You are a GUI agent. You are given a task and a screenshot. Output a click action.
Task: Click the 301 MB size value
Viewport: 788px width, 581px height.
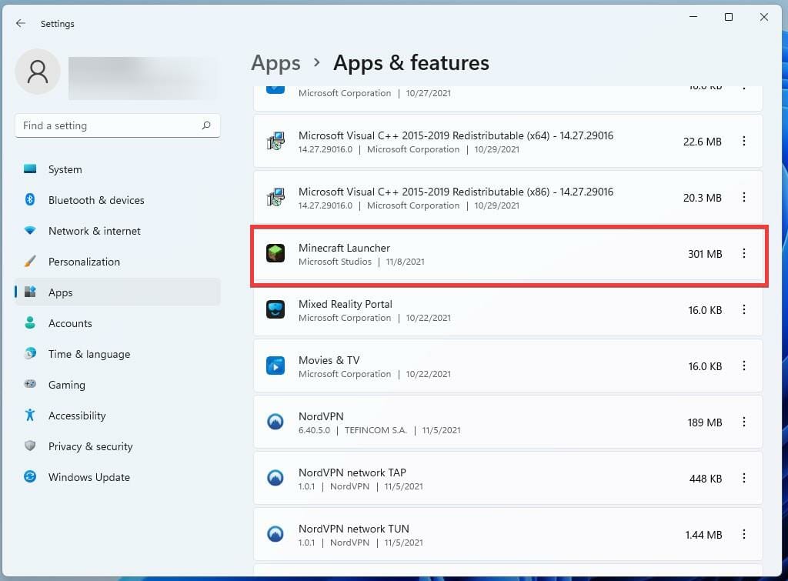coord(705,254)
